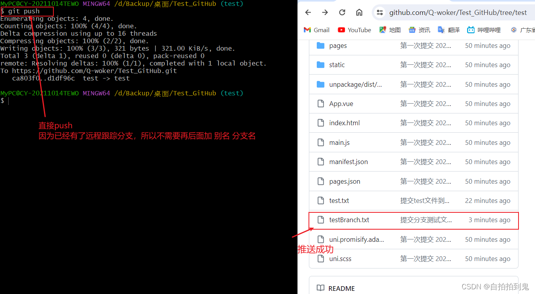Viewport: 535px width, 294px height.
Task: Open the static folder
Action: [337, 65]
